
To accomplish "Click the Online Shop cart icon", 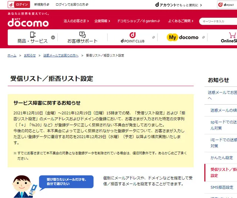I will coord(232,35).
